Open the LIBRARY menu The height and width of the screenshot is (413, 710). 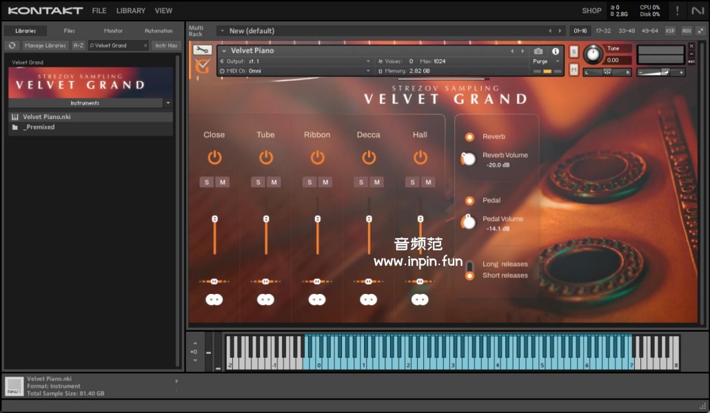click(x=130, y=10)
